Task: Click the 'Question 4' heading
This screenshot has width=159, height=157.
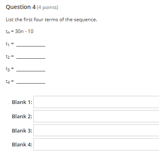Action: [21, 7]
